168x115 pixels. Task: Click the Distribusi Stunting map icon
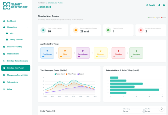pyautogui.click(x=4, y=47)
